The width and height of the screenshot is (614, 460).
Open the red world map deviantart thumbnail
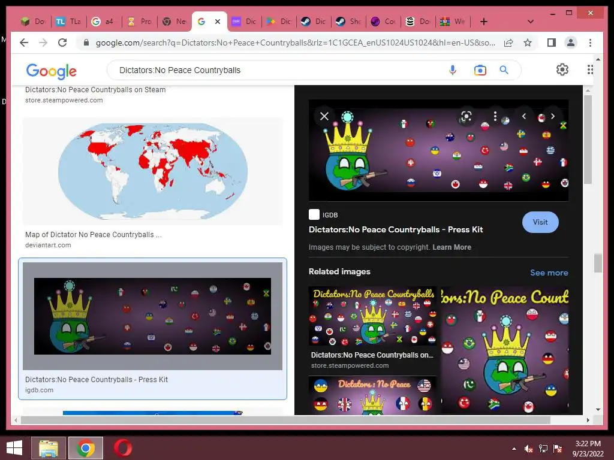(153, 171)
